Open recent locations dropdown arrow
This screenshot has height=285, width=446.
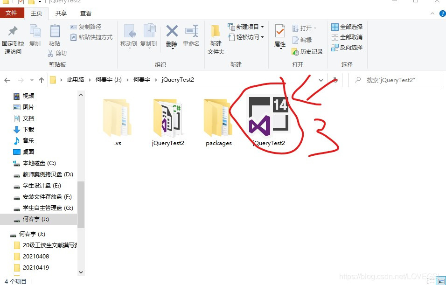pos(32,80)
